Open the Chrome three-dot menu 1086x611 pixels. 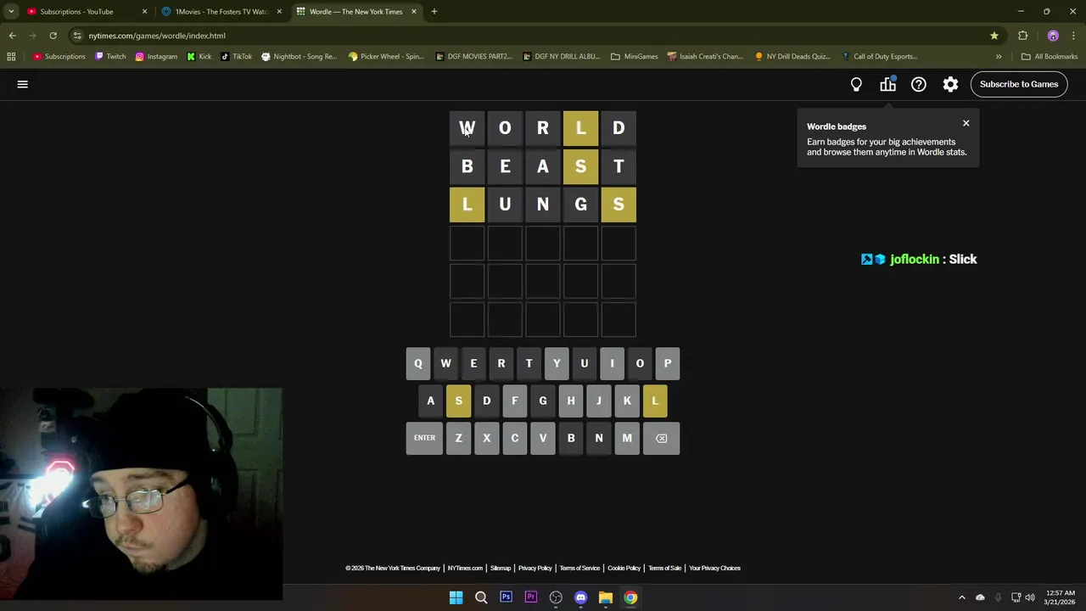1074,36
